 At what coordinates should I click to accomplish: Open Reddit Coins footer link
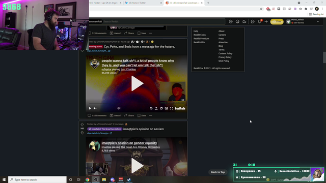pos(200,35)
